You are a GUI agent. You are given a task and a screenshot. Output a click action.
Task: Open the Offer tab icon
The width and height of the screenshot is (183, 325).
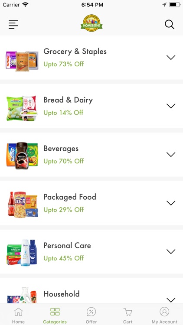pos(91,312)
